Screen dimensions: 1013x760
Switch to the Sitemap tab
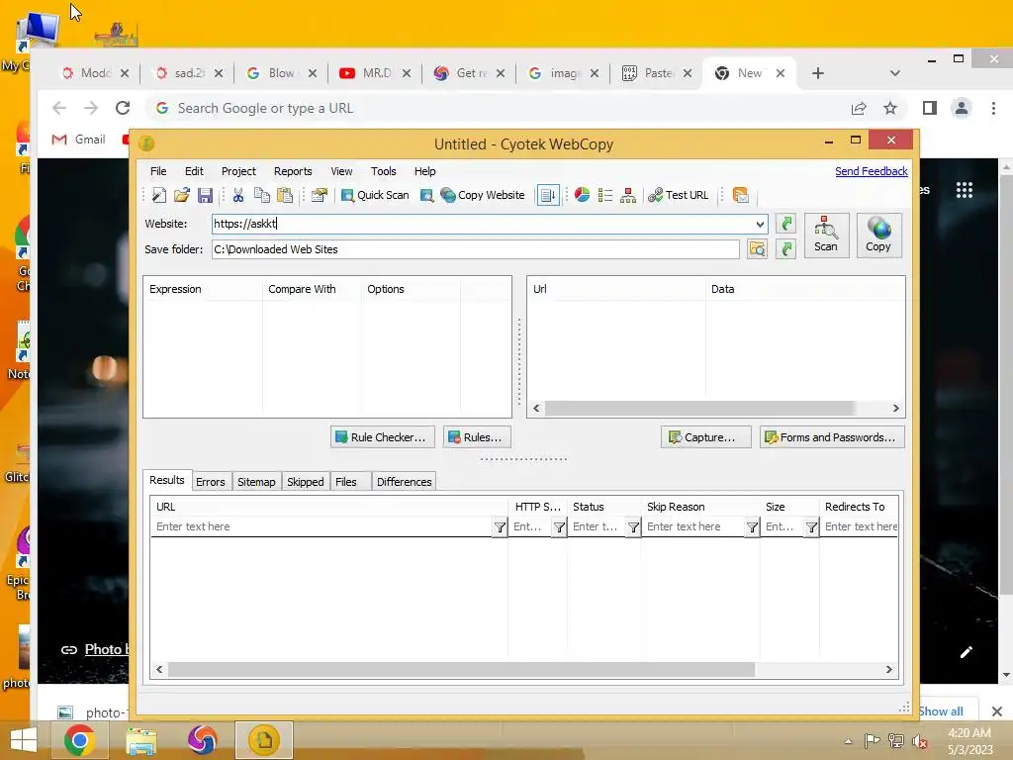[x=256, y=482]
